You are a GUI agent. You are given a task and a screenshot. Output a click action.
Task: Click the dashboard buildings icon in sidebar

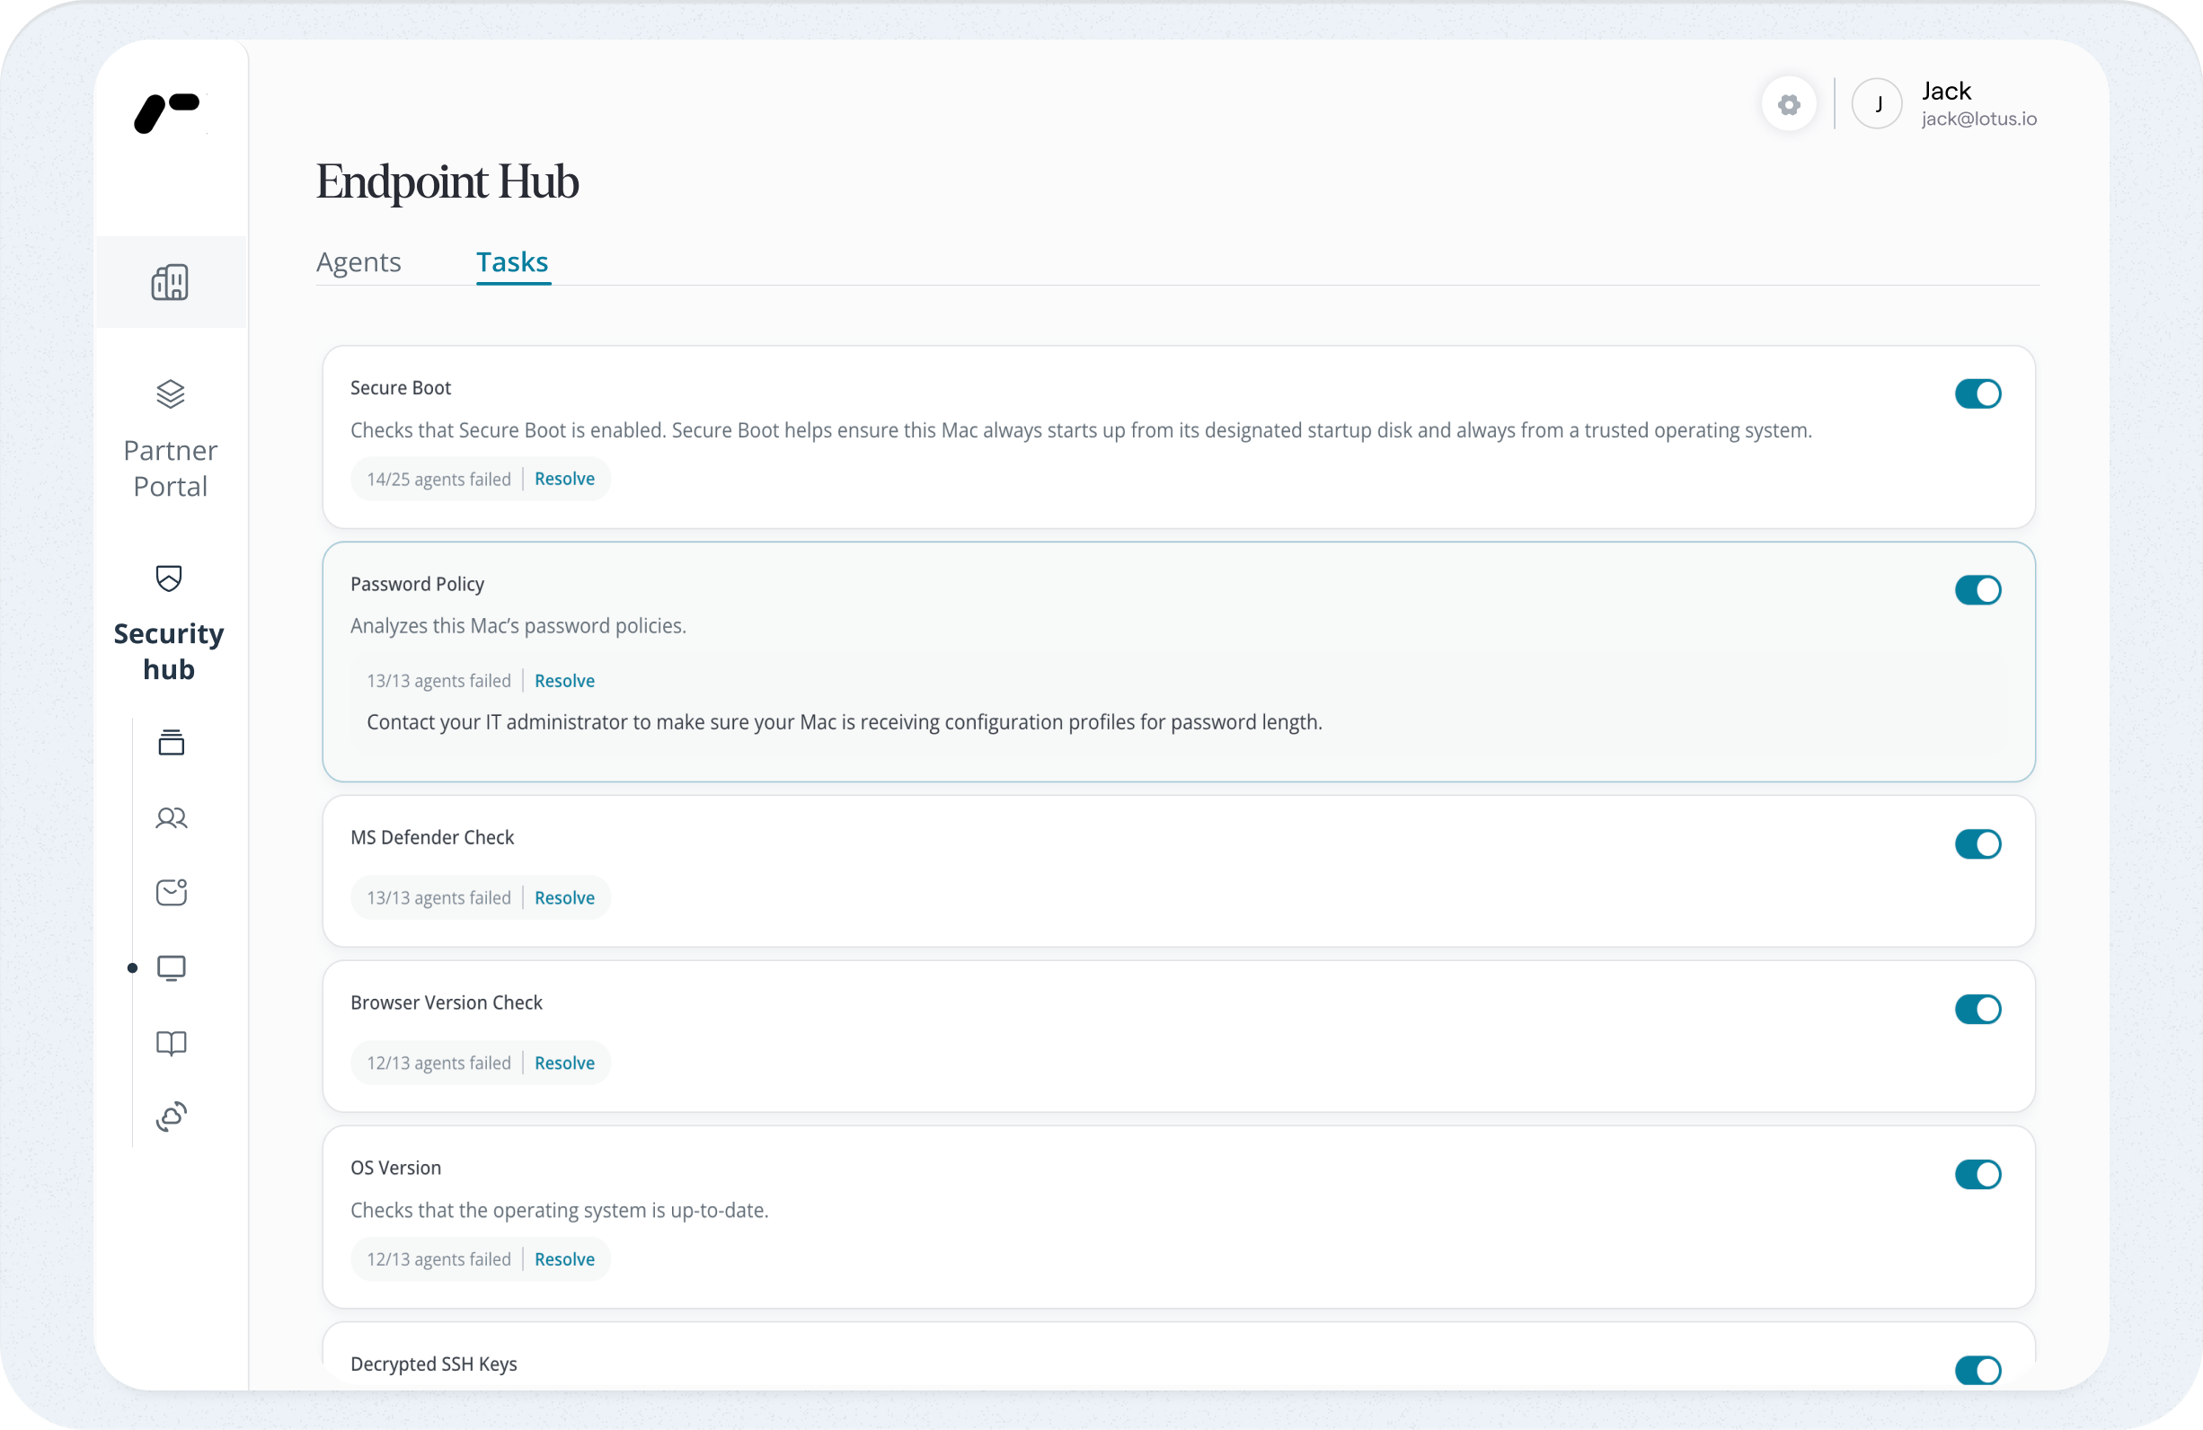tap(171, 282)
